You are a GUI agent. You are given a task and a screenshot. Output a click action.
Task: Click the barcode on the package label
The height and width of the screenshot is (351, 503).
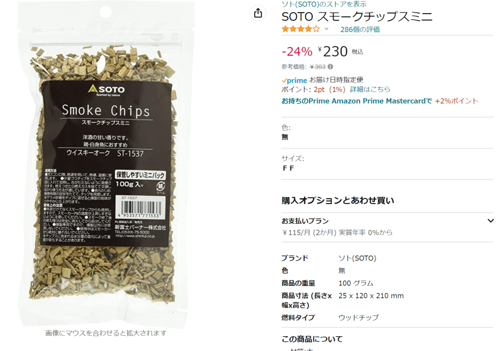click(140, 207)
